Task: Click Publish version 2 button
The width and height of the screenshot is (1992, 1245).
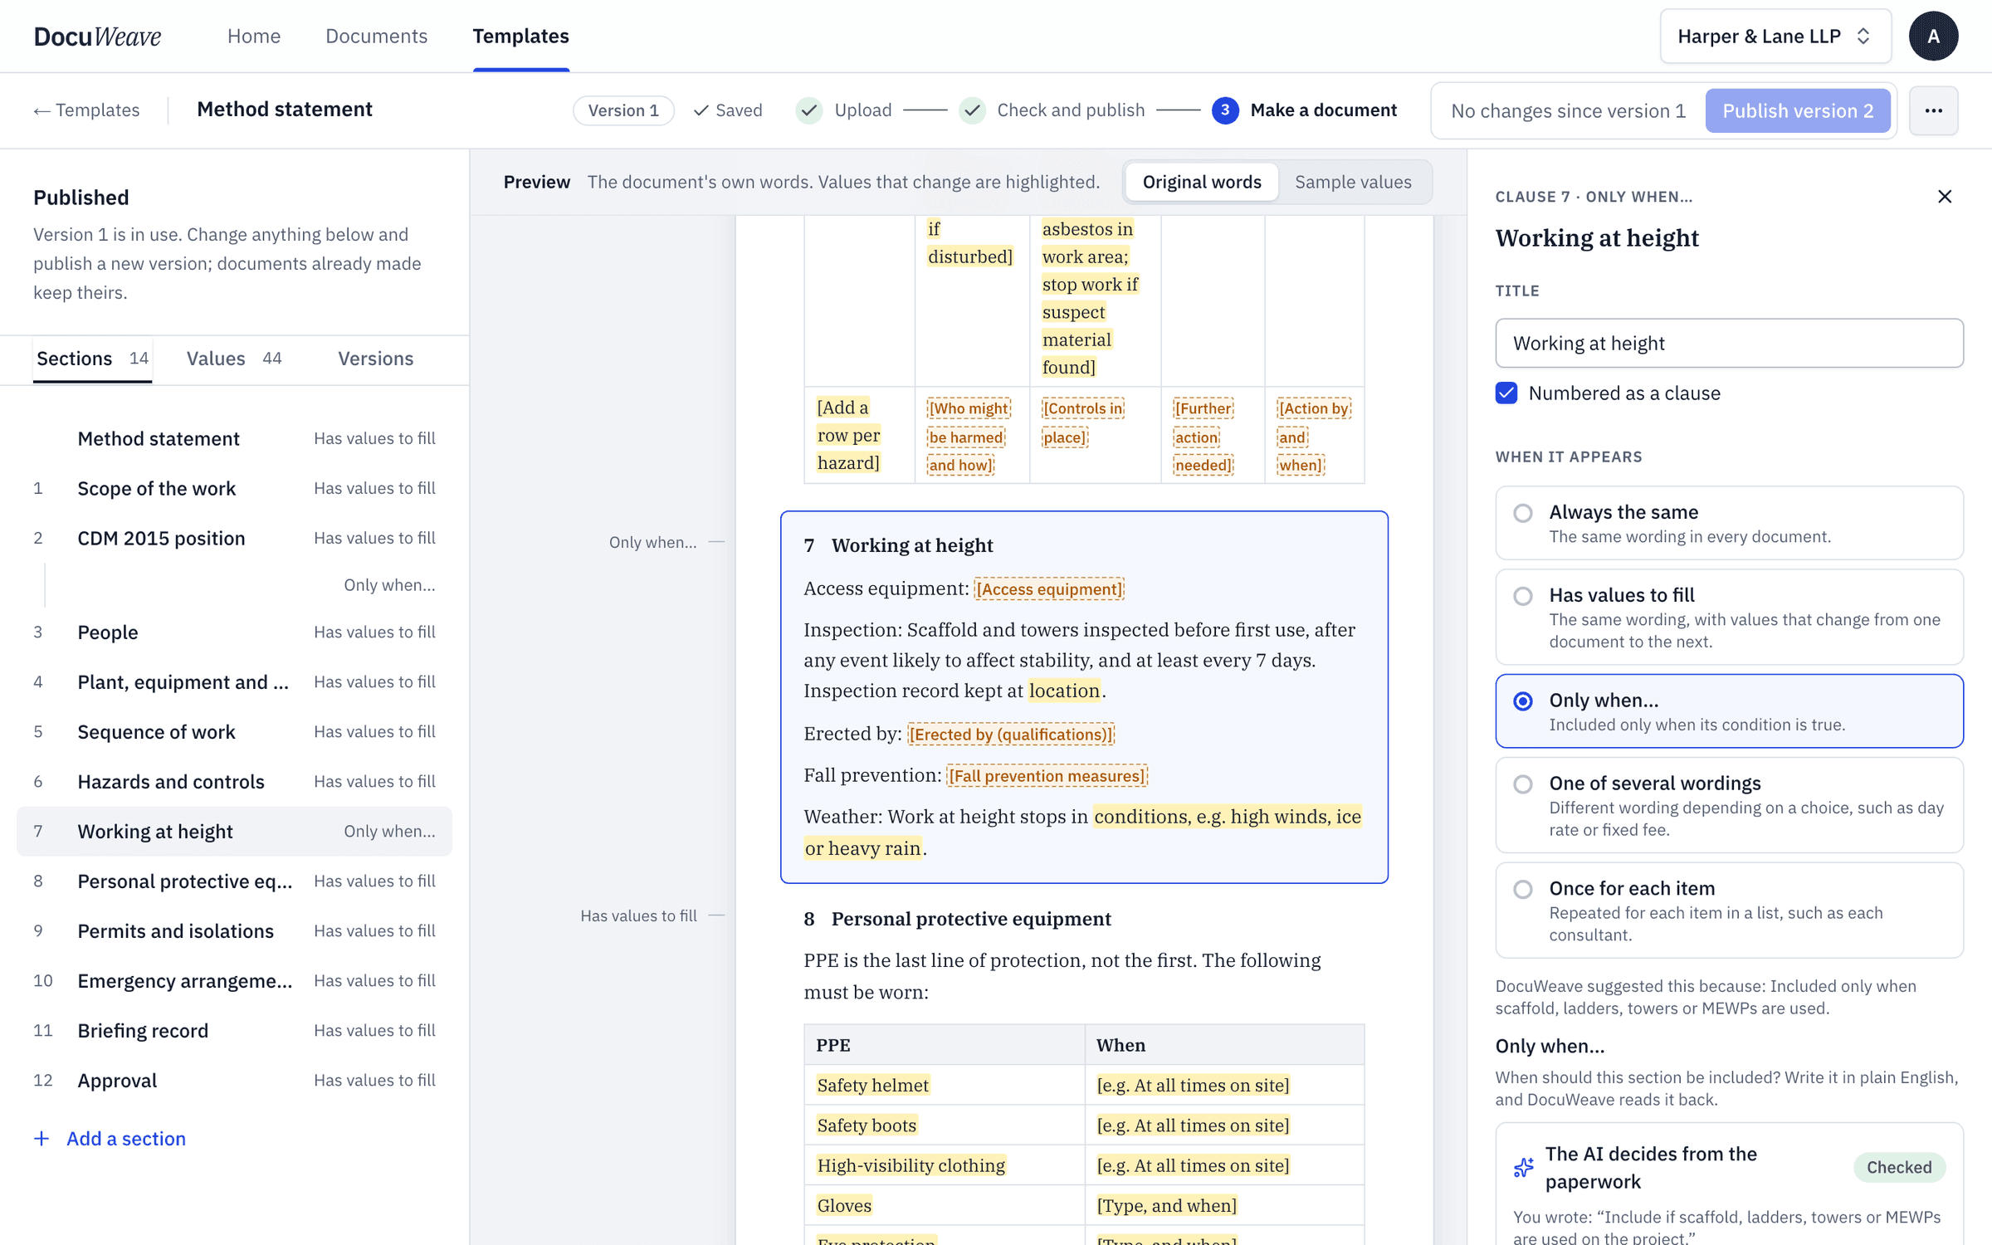Action: [x=1798, y=110]
